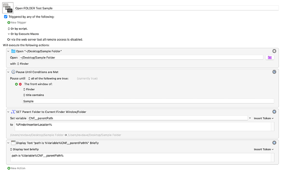This screenshot has width=281, height=172.
Task: Click the New Action button
Action: (16, 168)
